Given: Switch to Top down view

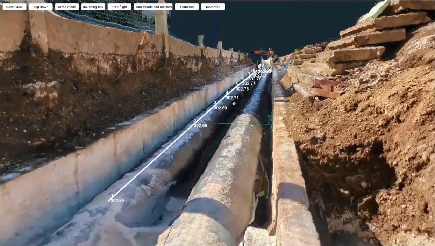Looking at the screenshot, I should click(x=40, y=7).
